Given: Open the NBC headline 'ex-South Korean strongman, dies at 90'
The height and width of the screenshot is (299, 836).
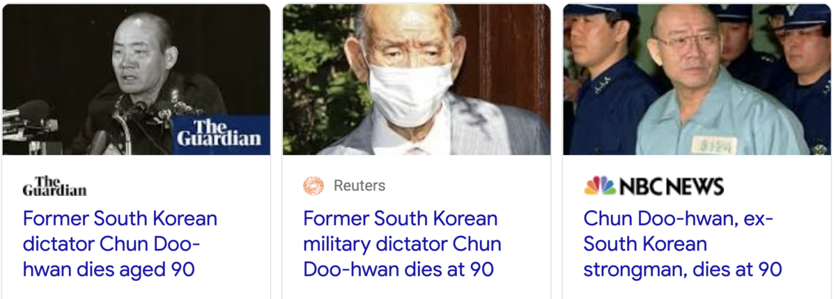Looking at the screenshot, I should [683, 244].
